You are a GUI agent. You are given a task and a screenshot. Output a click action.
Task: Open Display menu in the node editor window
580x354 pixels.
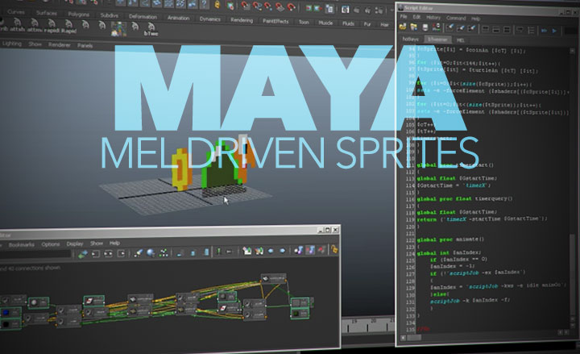pos(75,244)
